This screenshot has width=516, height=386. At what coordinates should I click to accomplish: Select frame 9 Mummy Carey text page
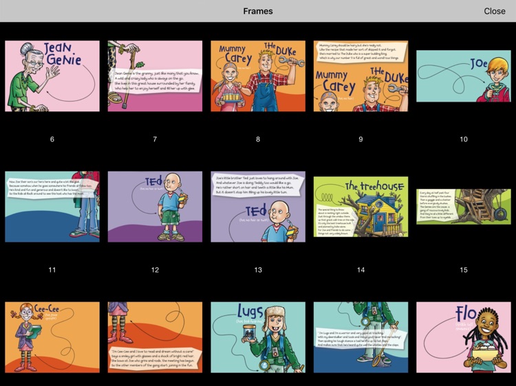pyautogui.click(x=361, y=76)
